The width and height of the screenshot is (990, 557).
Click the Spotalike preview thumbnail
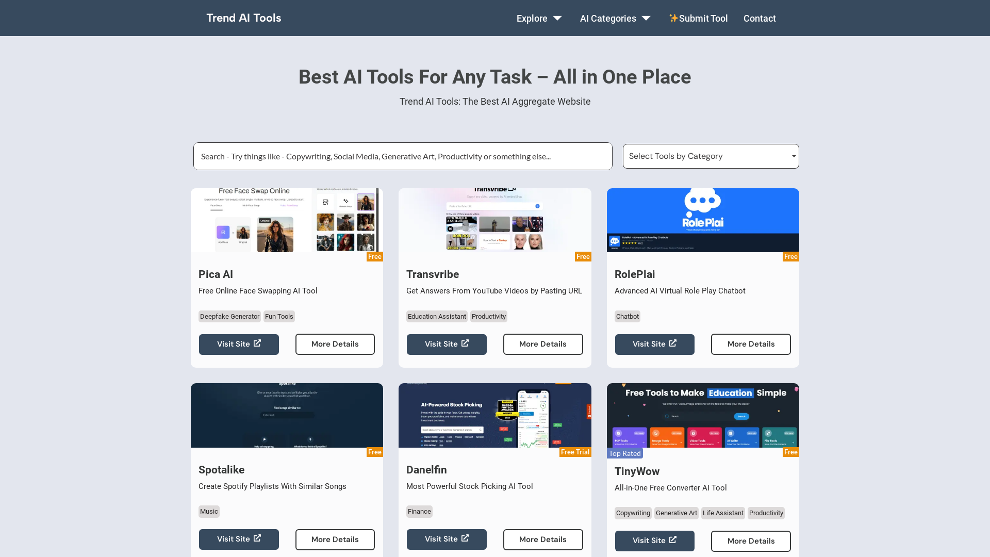pos(287,415)
